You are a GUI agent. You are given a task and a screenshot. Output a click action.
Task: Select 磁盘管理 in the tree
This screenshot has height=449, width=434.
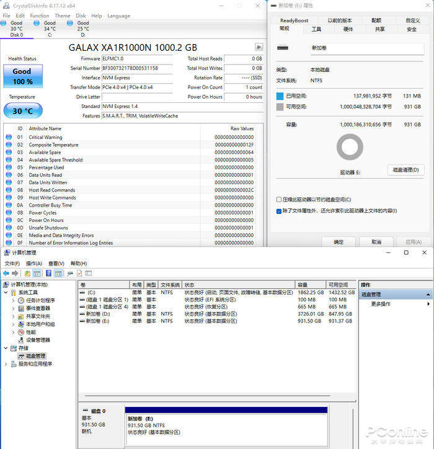pyautogui.click(x=35, y=356)
